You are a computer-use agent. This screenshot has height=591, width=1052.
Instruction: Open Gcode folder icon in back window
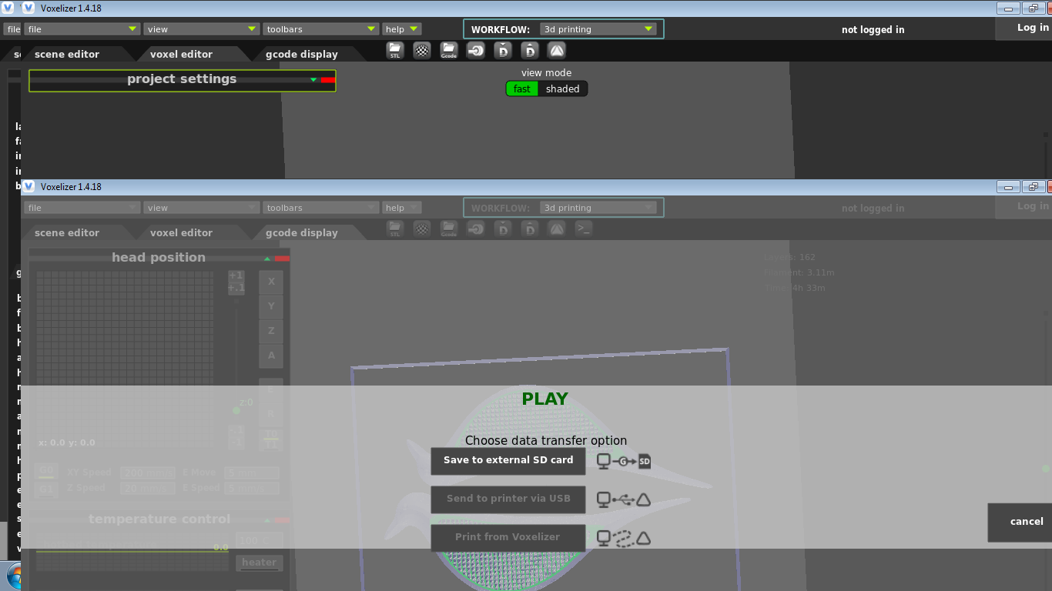pyautogui.click(x=449, y=51)
